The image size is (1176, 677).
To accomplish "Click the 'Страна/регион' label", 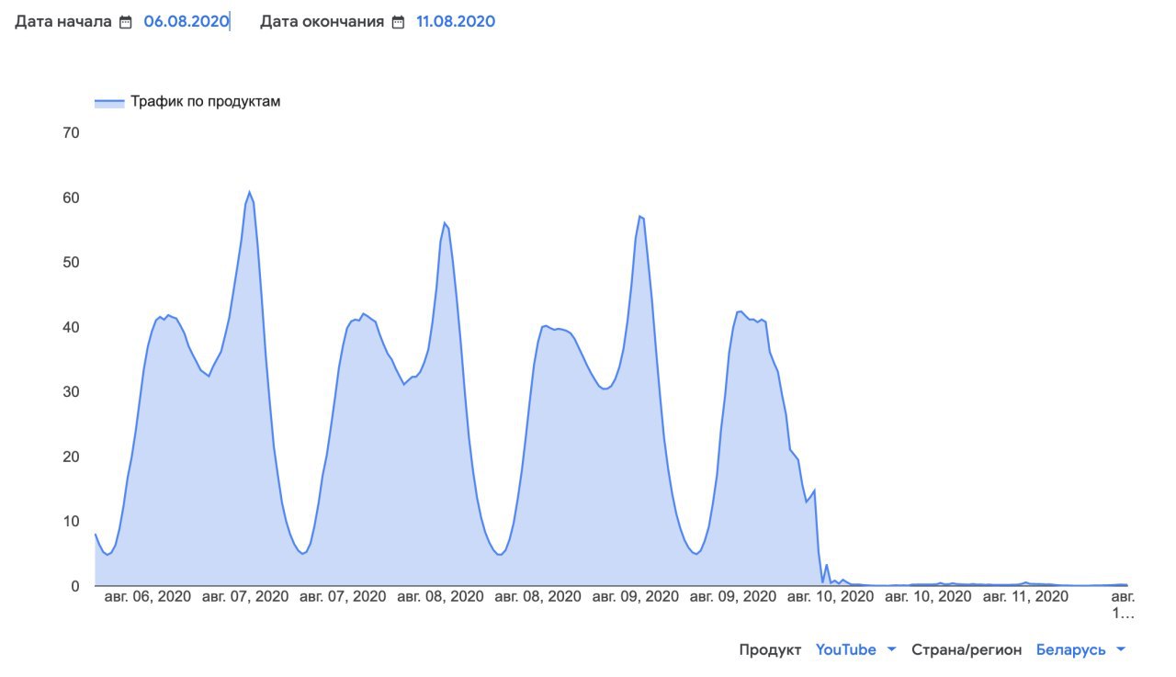I will tap(967, 649).
